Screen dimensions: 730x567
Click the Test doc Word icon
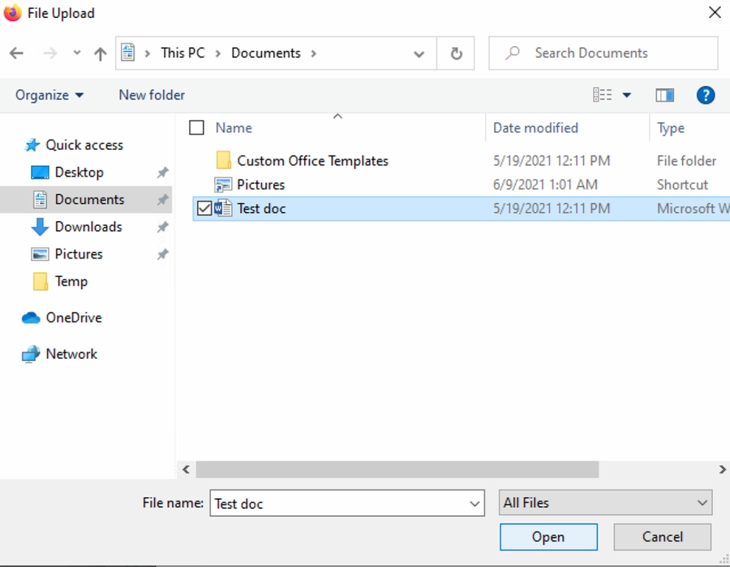click(x=223, y=208)
